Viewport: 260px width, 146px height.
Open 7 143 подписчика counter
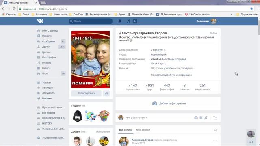pos(133,87)
